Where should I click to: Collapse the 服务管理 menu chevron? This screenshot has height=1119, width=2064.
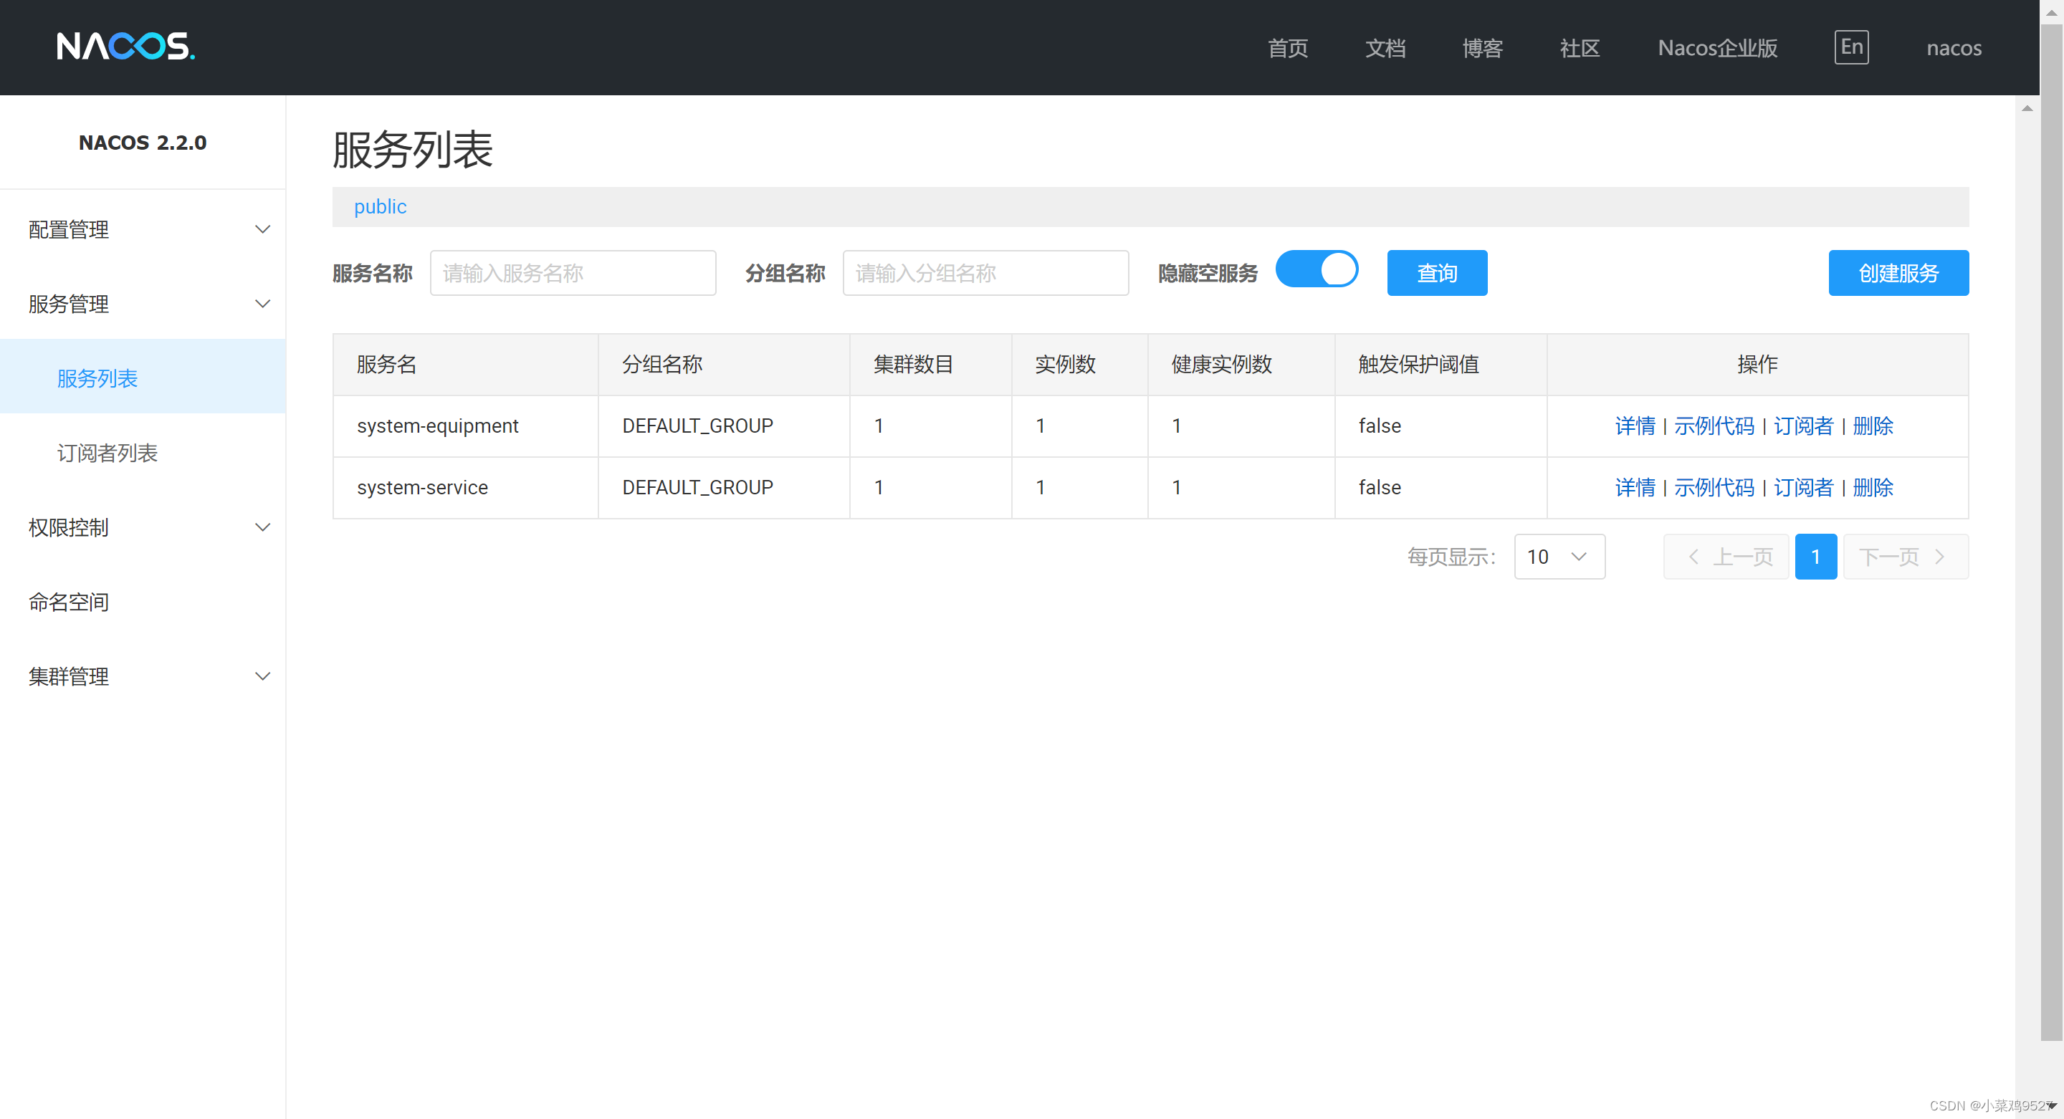pyautogui.click(x=262, y=304)
